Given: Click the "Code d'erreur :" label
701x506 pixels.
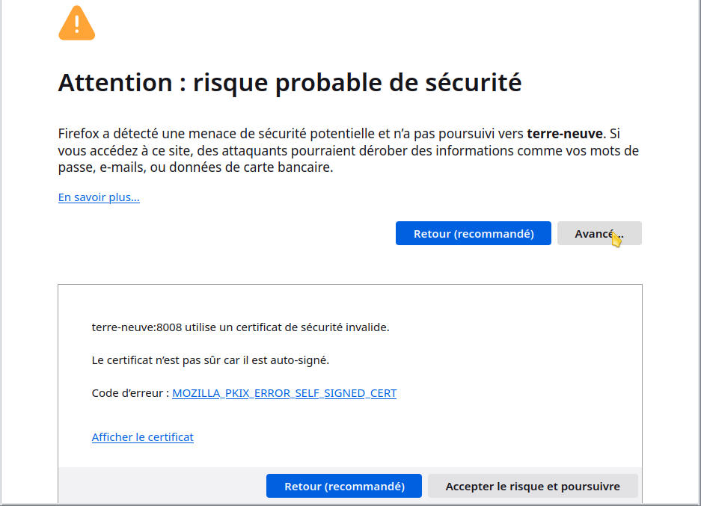Looking at the screenshot, I should 130,393.
